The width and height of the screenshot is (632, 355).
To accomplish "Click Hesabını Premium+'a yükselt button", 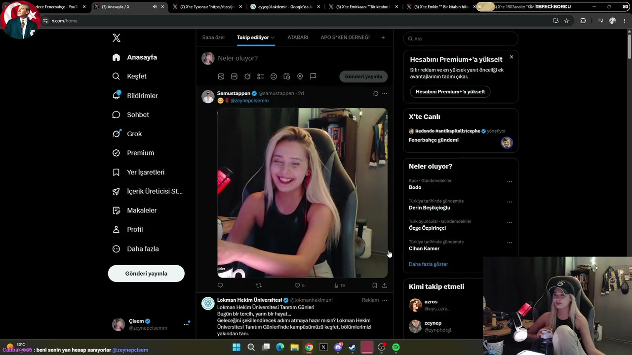I will [x=450, y=92].
